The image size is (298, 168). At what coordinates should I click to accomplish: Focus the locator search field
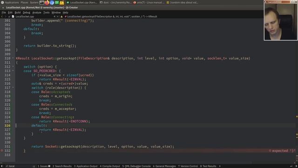[20, 166]
